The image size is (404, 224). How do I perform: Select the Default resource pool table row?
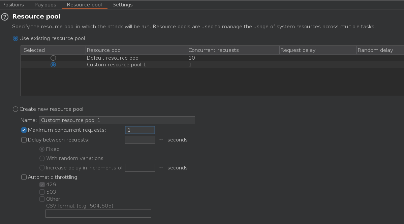click(113, 58)
